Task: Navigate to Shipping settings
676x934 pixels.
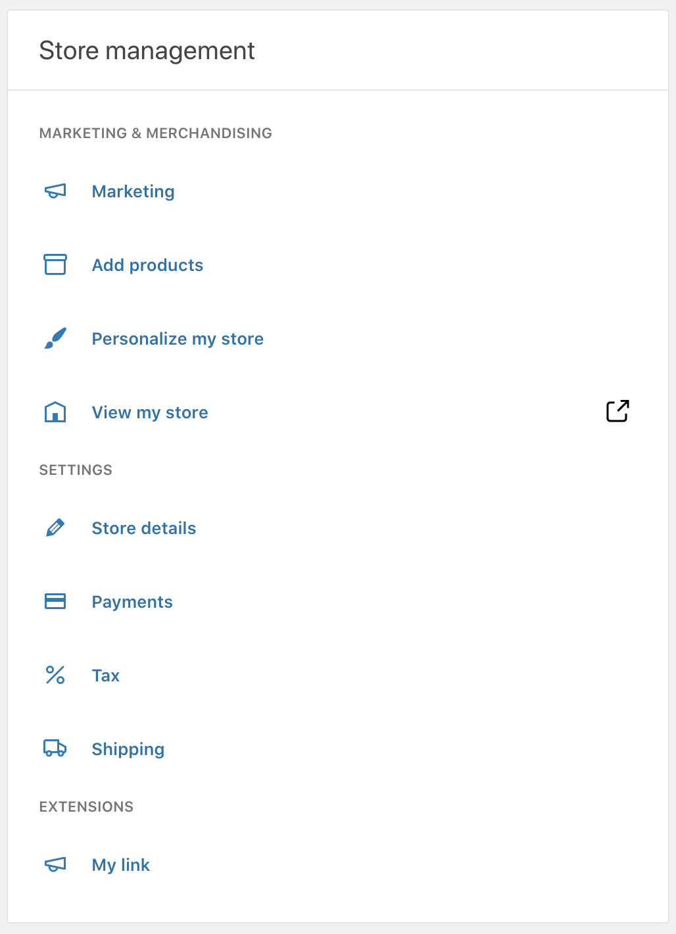Action: point(128,749)
